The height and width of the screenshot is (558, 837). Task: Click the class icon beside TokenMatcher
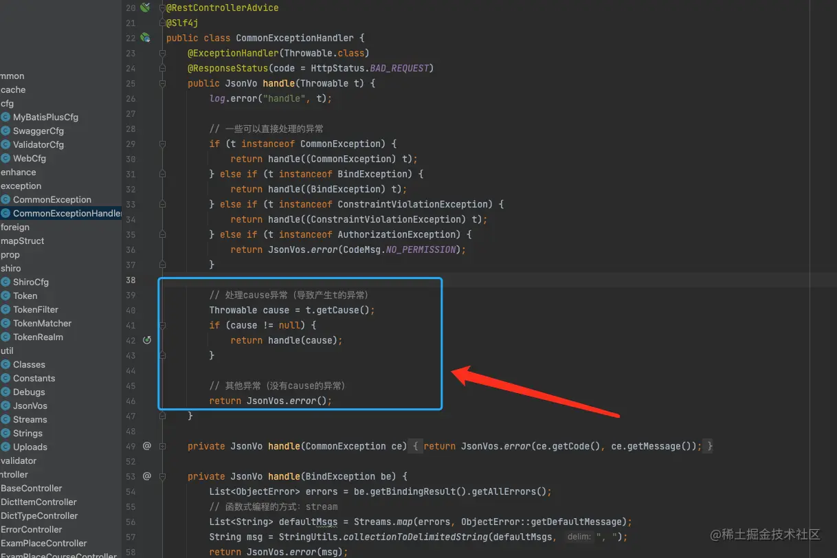[x=5, y=323]
